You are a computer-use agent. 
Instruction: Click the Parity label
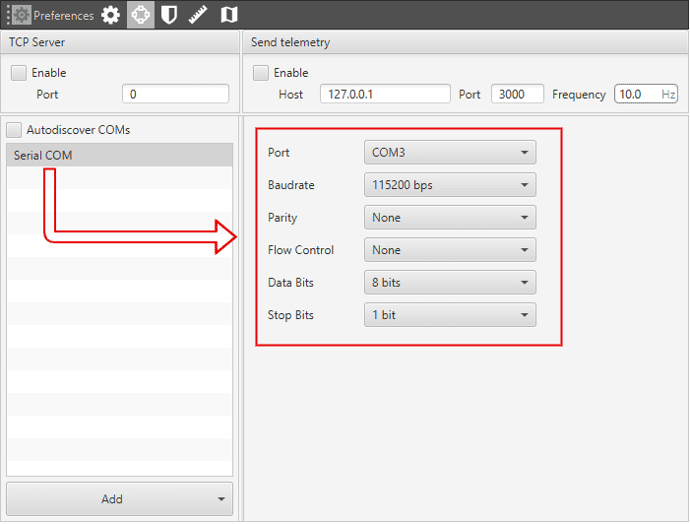tap(282, 218)
